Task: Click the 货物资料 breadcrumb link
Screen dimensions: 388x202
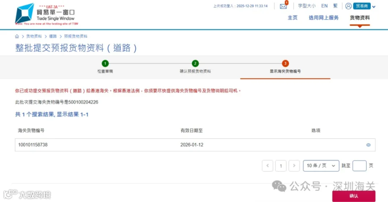Action: coord(34,36)
